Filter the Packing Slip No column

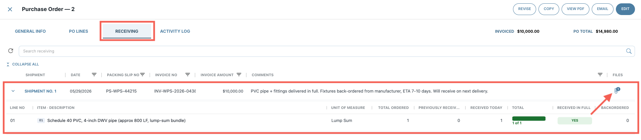tap(142, 75)
